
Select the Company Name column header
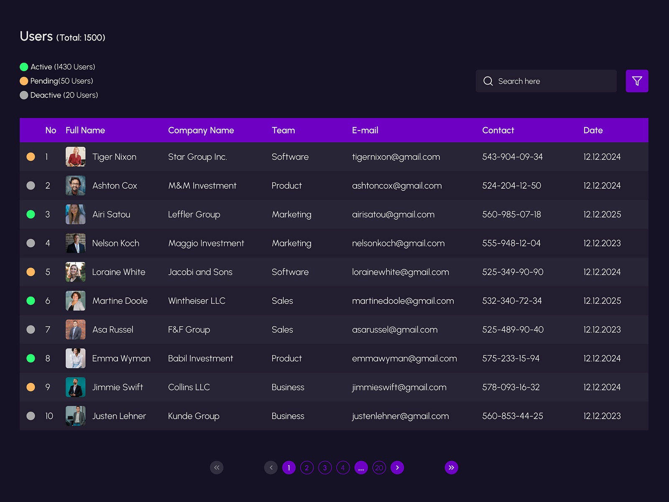pyautogui.click(x=201, y=130)
